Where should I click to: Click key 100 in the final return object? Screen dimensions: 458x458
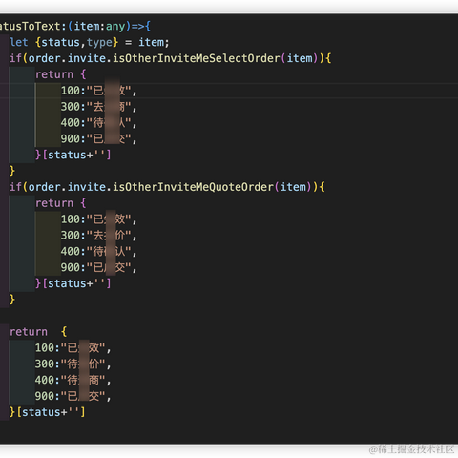(x=45, y=347)
